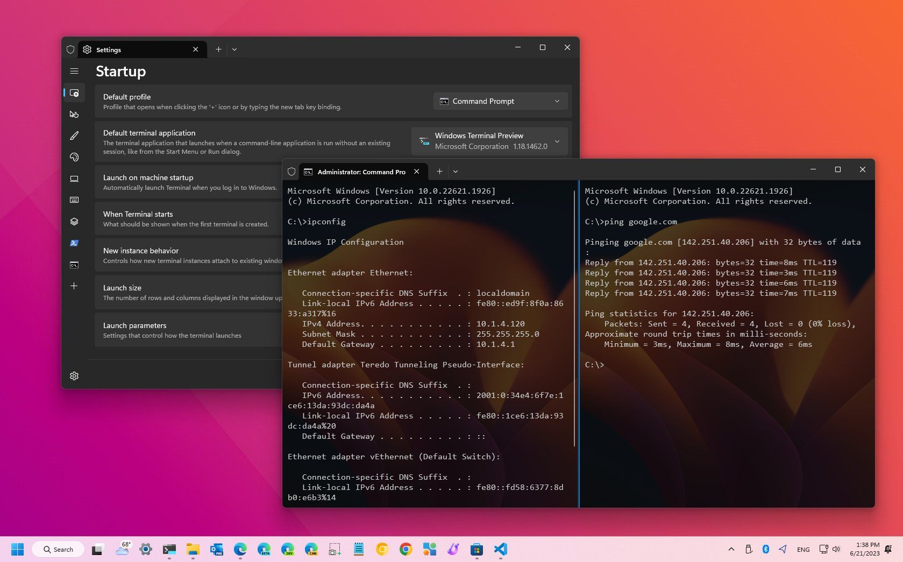903x562 pixels.
Task: Collapse the navigation with hamburger menu
Action: [x=74, y=70]
